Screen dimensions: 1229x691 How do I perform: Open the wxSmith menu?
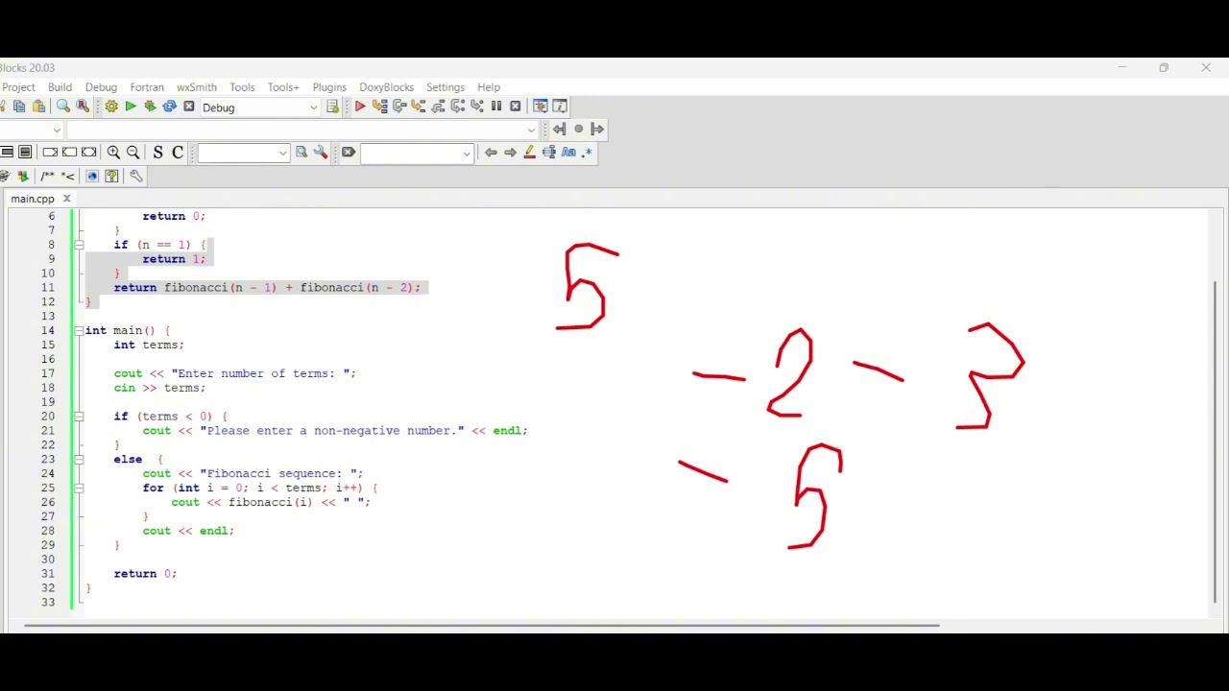(x=196, y=87)
